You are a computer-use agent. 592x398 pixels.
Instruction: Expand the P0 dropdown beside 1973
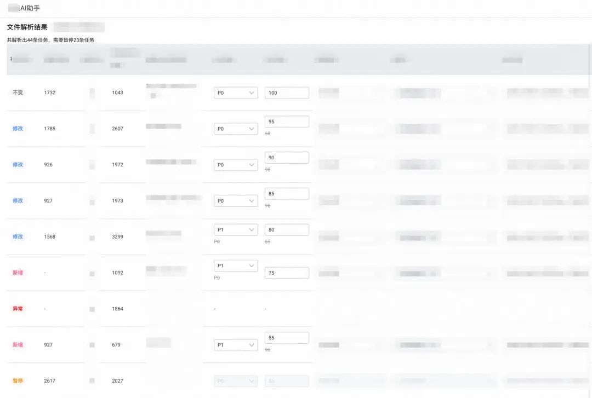[x=236, y=201]
